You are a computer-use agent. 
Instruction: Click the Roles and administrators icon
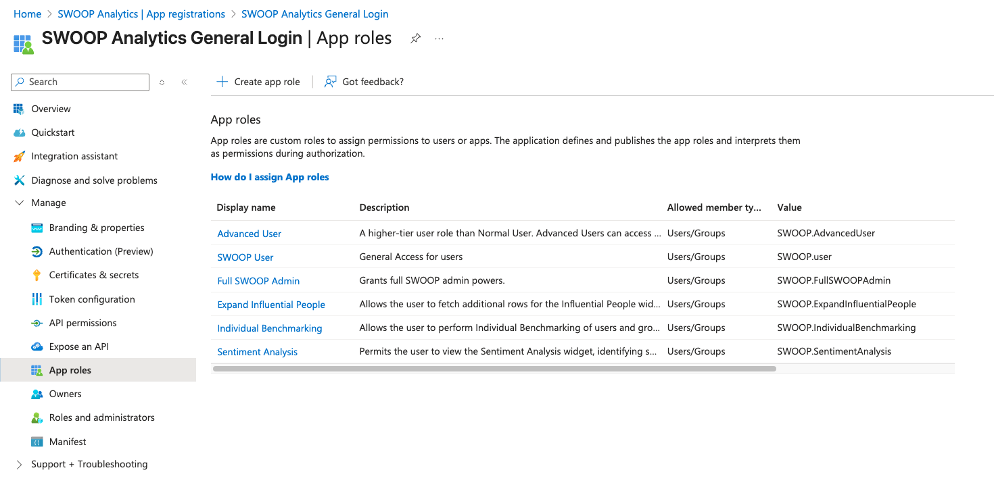[37, 417]
